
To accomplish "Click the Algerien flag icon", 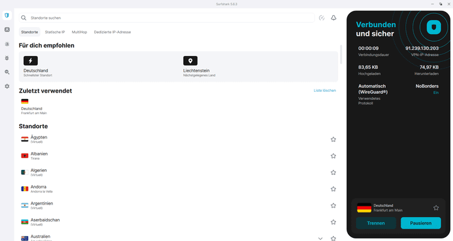I will [x=25, y=172].
